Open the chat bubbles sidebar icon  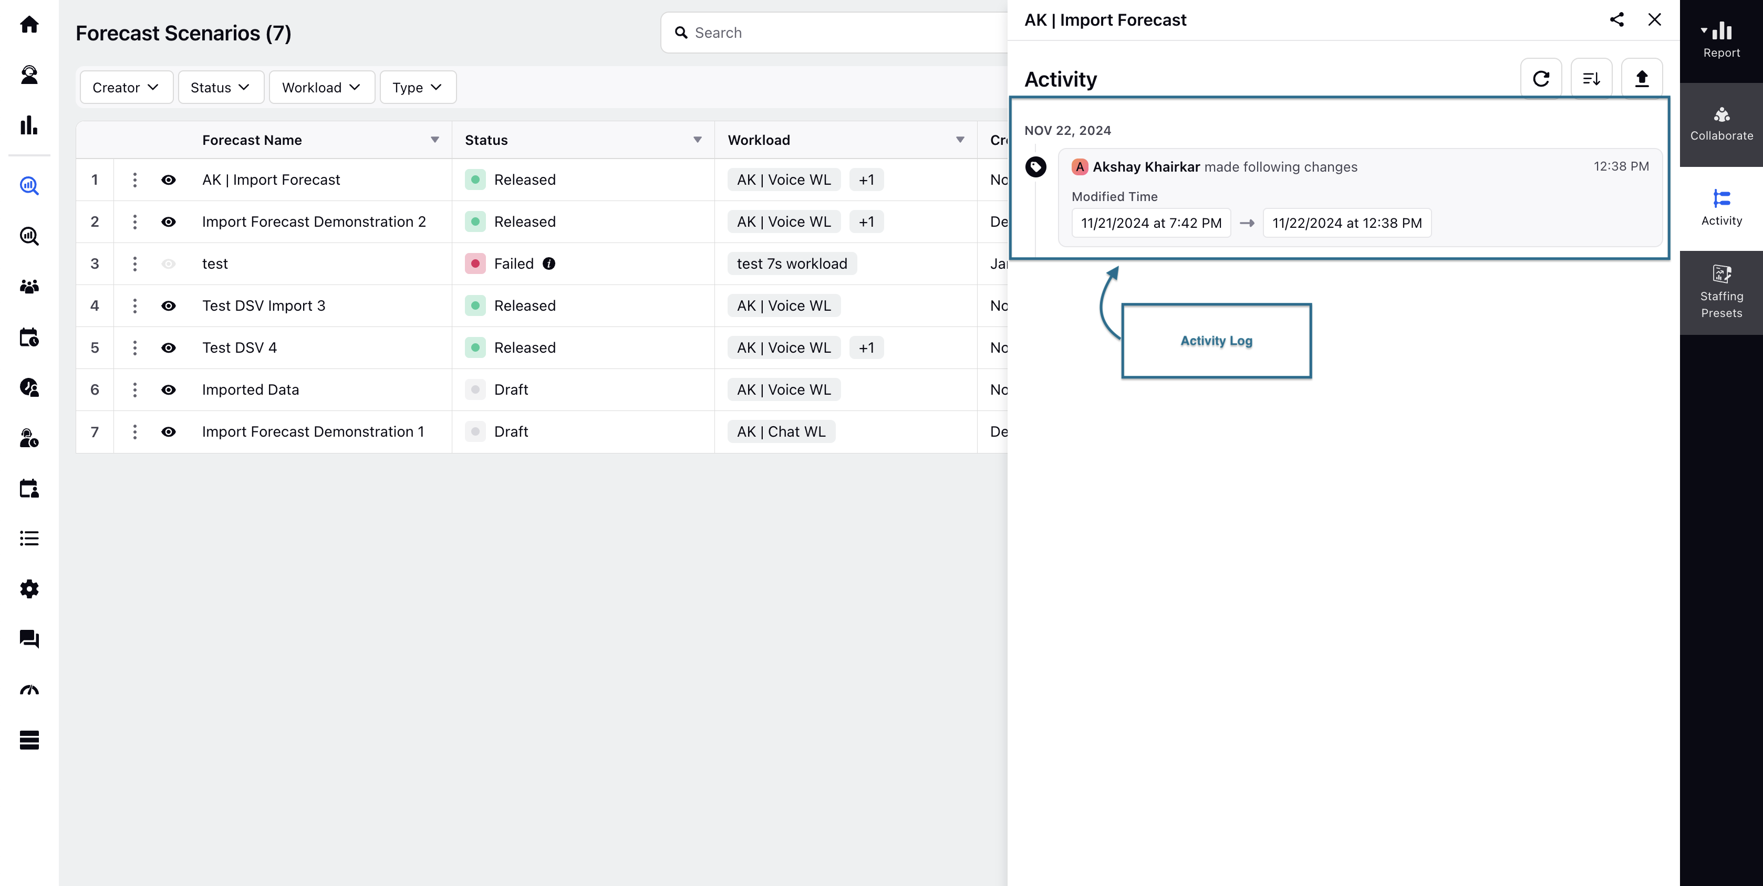pos(29,639)
